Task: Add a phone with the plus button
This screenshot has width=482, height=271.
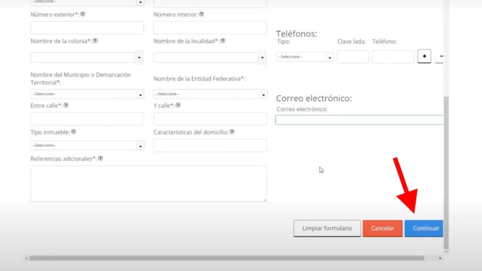Action: click(x=424, y=57)
